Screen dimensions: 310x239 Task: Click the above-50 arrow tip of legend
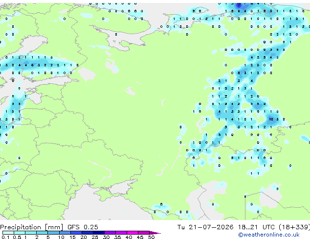coord(155,233)
